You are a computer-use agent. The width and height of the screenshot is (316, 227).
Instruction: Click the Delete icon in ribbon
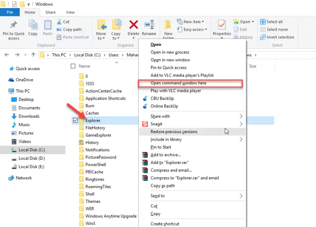tap(133, 25)
